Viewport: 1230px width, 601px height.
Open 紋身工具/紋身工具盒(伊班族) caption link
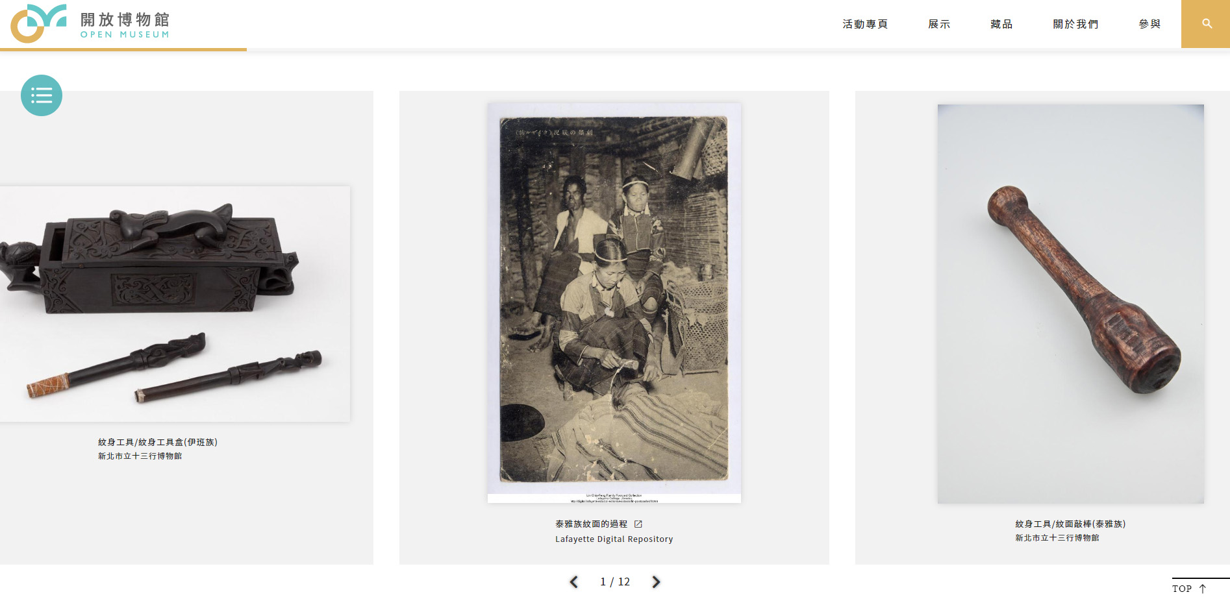point(158,442)
